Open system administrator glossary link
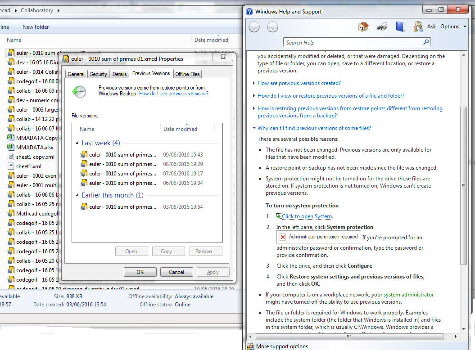475x350 pixels. (408, 295)
